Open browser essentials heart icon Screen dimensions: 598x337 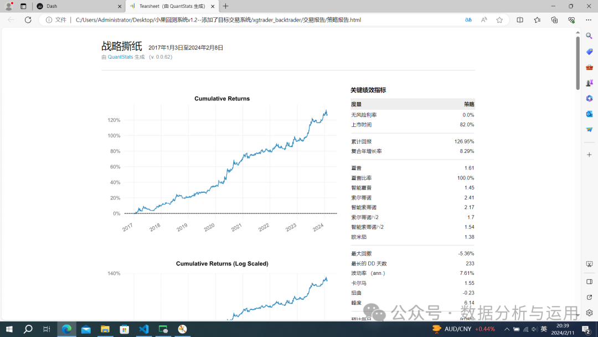tap(571, 20)
